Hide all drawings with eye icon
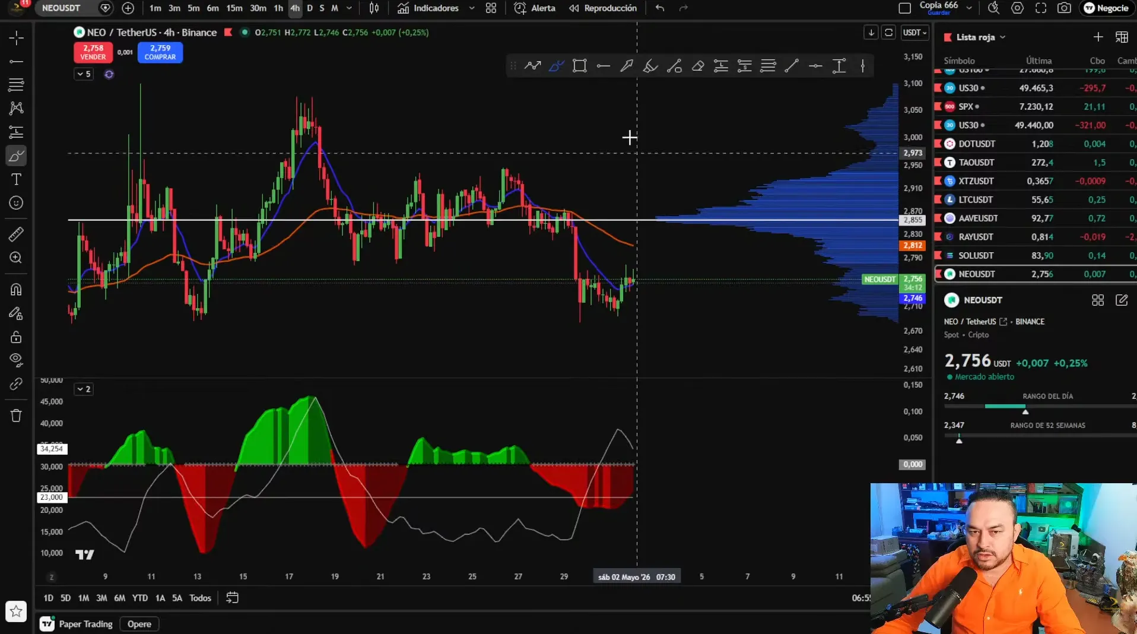The image size is (1137, 634). click(x=16, y=360)
